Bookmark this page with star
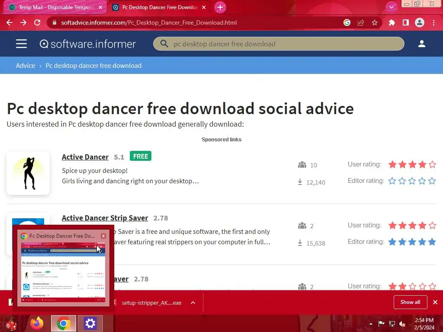443x332 pixels. pyautogui.click(x=375, y=22)
